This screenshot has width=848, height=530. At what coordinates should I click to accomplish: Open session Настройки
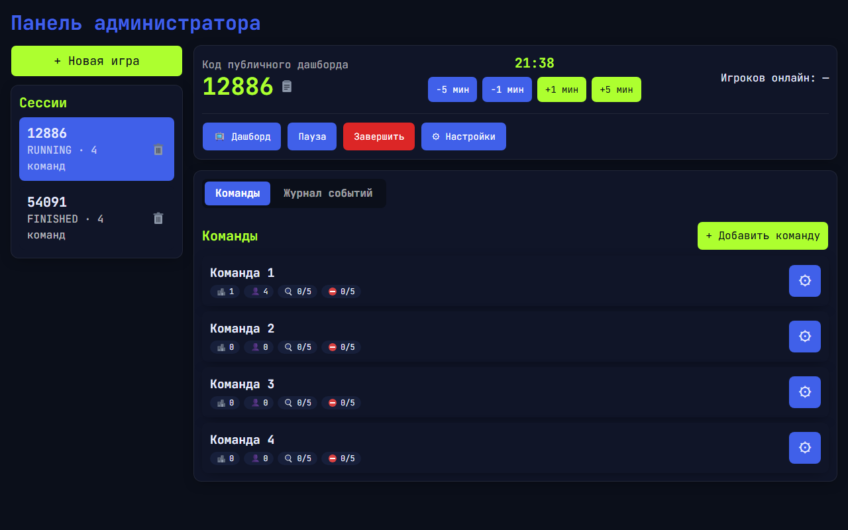(x=464, y=136)
